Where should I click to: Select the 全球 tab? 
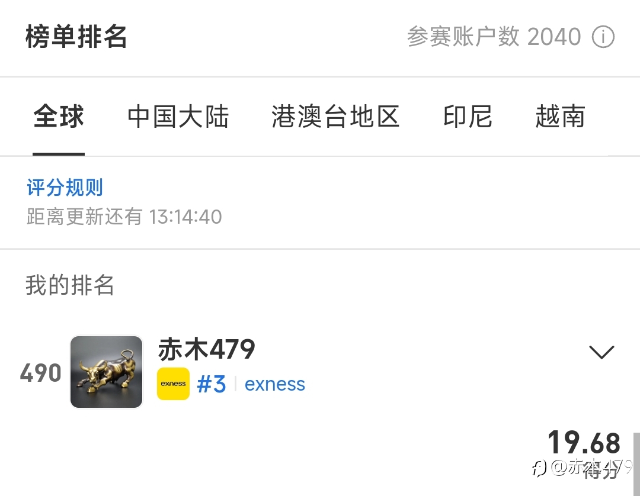[x=58, y=117]
